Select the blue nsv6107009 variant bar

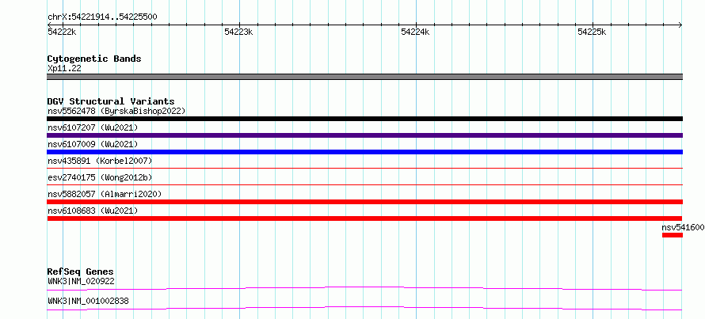pos(364,152)
